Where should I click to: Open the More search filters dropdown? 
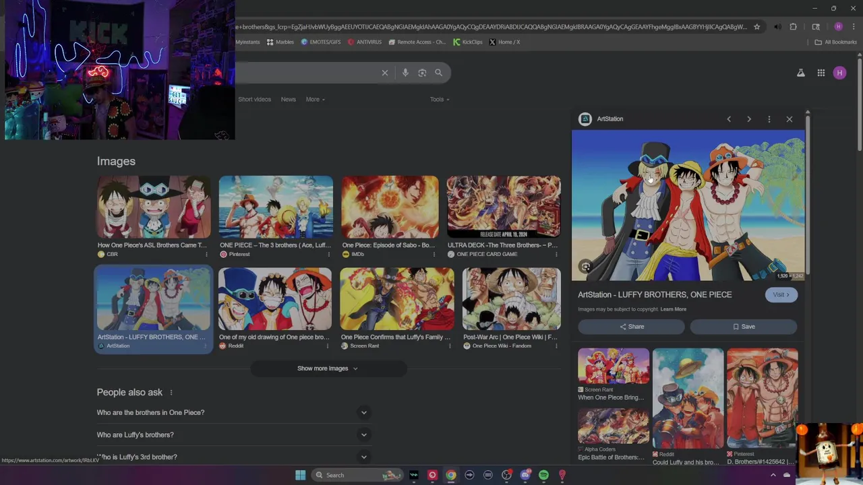pos(315,100)
